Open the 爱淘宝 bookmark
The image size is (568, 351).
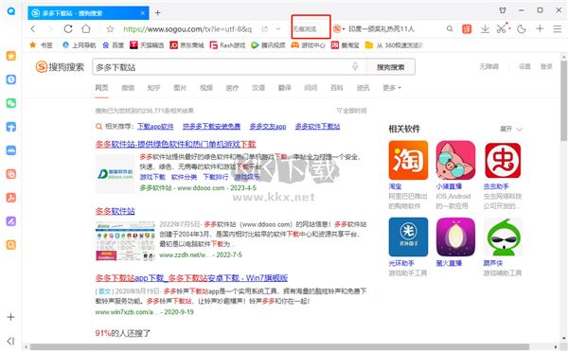346,44
